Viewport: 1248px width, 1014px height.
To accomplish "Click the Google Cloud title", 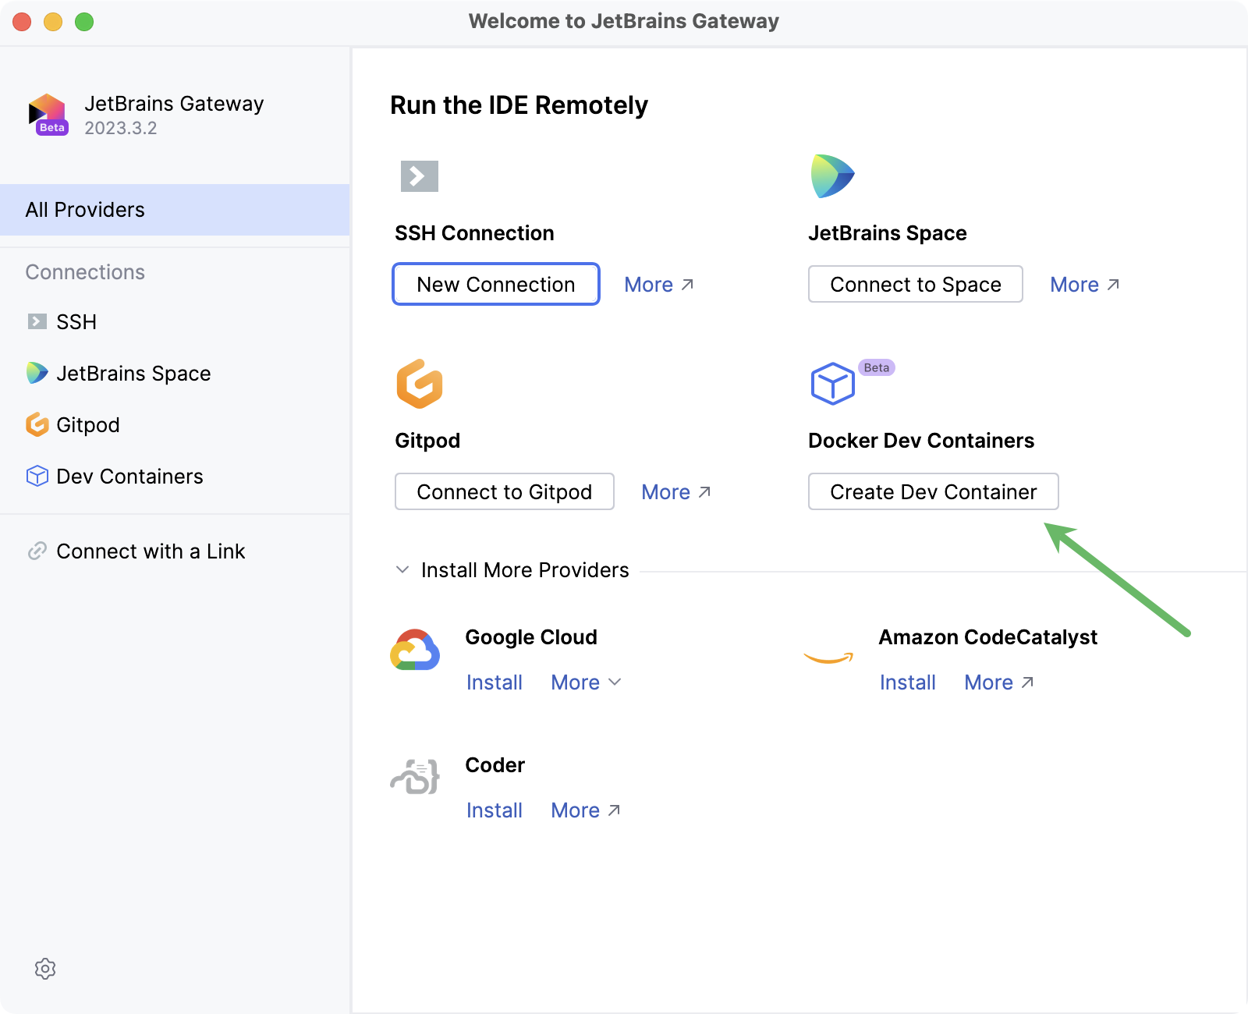I will point(531,637).
